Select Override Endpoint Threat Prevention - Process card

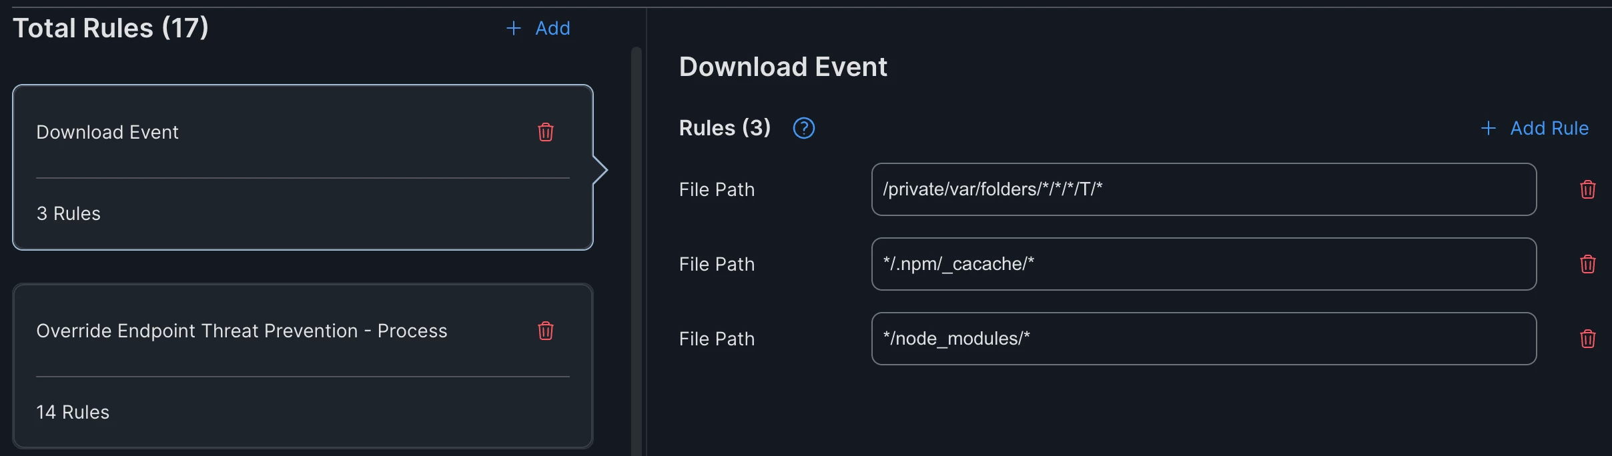(x=303, y=366)
